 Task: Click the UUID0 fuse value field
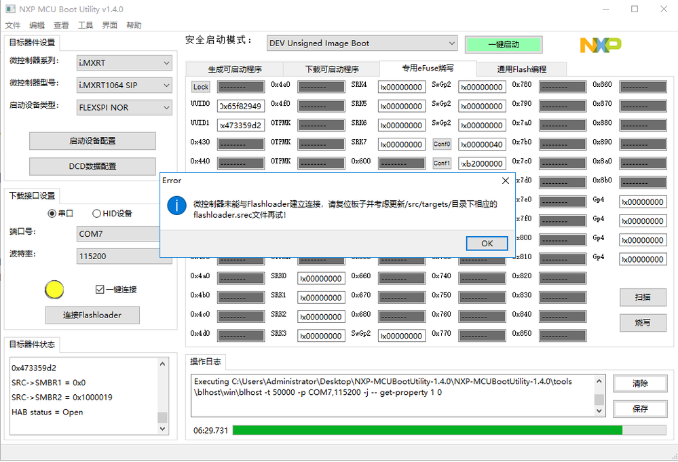point(241,107)
